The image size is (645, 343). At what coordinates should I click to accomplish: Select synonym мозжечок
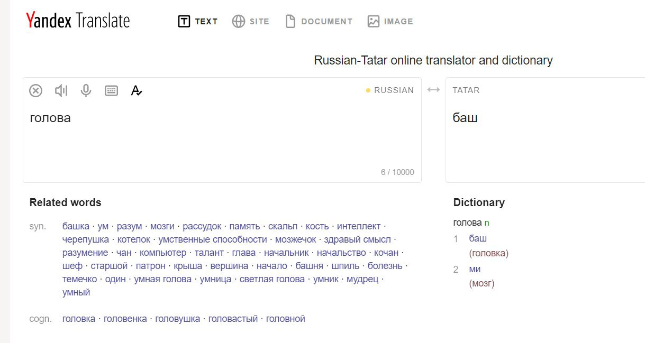pos(296,239)
